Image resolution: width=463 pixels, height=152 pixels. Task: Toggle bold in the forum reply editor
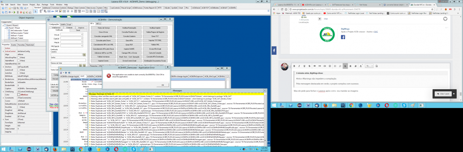coord(294,66)
